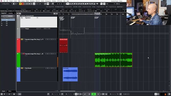Select the Glue tool
Viewport: 171px width, 96px height.
click(79, 4)
